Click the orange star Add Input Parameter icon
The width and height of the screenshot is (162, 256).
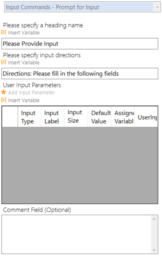click(4, 92)
